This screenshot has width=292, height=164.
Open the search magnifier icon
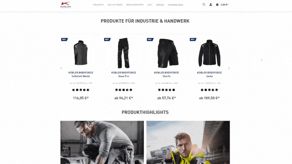204,4
